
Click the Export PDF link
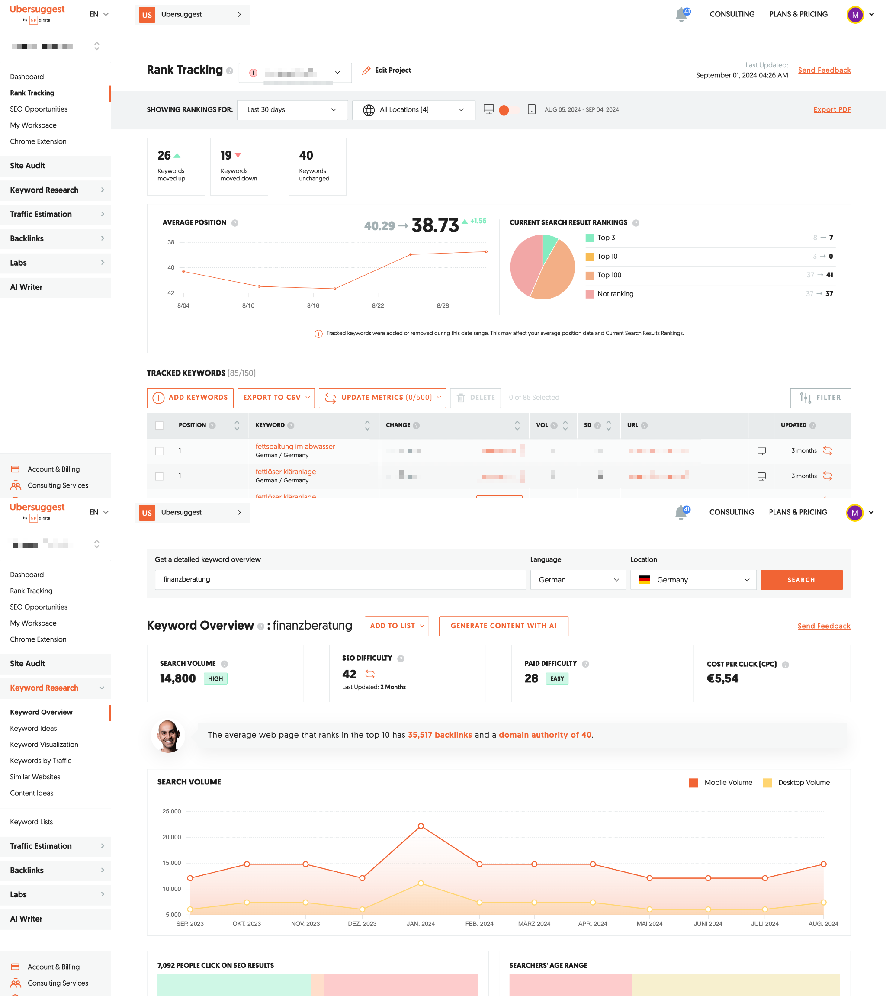[x=832, y=109]
